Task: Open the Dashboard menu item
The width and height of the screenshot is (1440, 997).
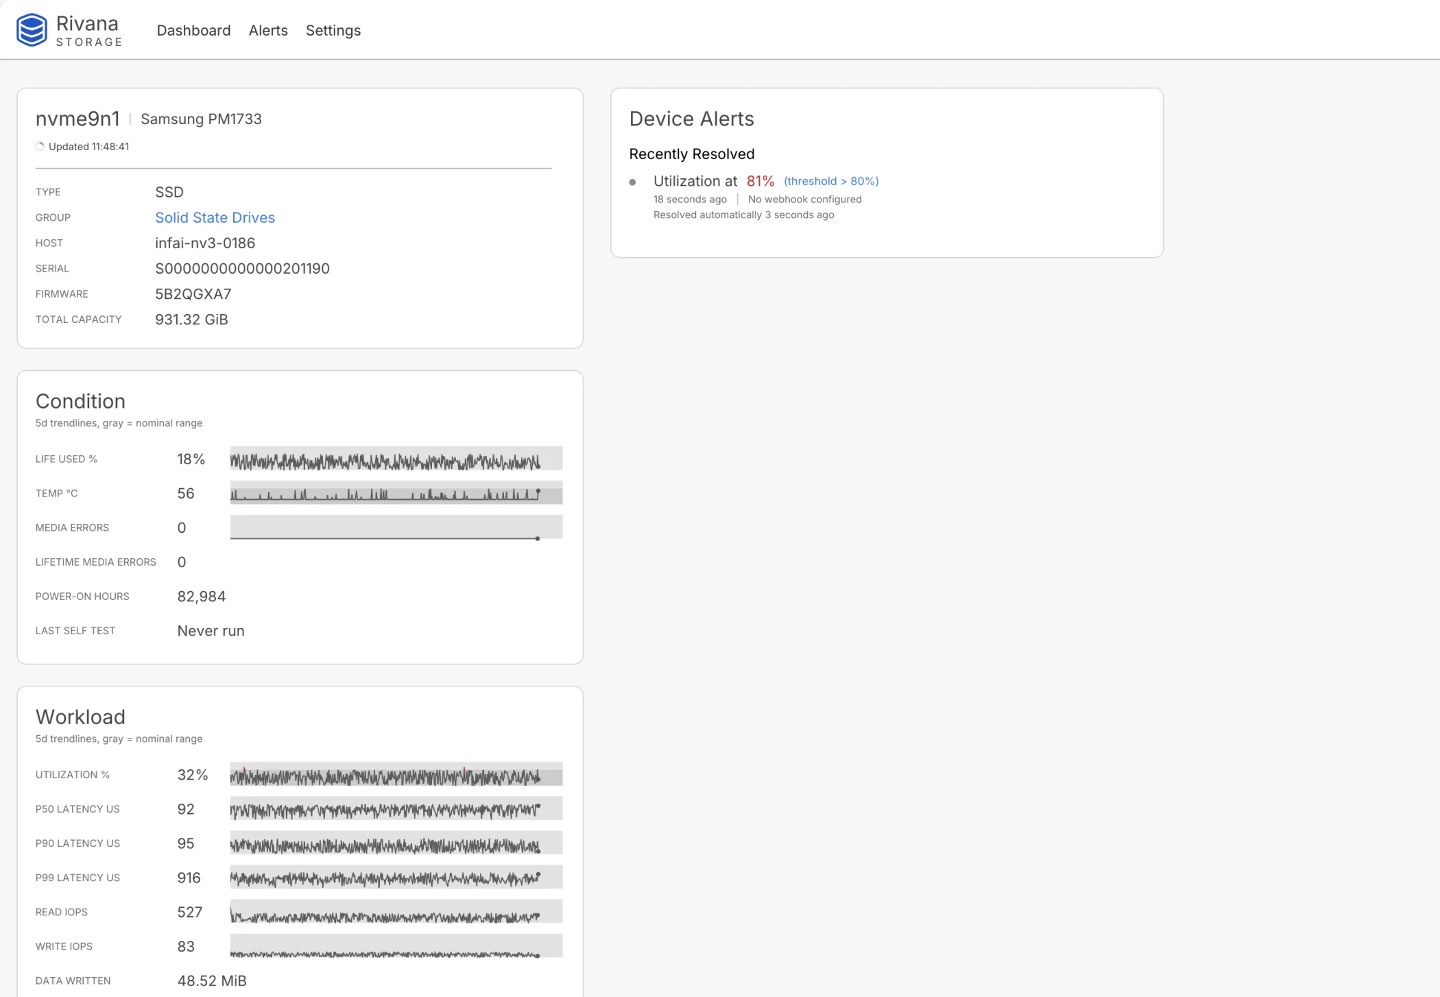Action: 193,30
